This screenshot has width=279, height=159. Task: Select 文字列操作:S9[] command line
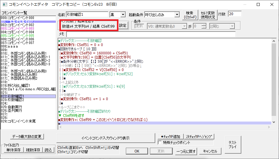(96, 57)
